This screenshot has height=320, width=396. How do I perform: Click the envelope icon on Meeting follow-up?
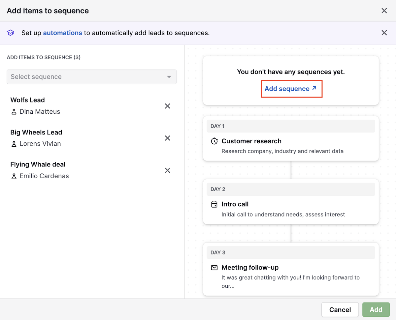pos(214,268)
